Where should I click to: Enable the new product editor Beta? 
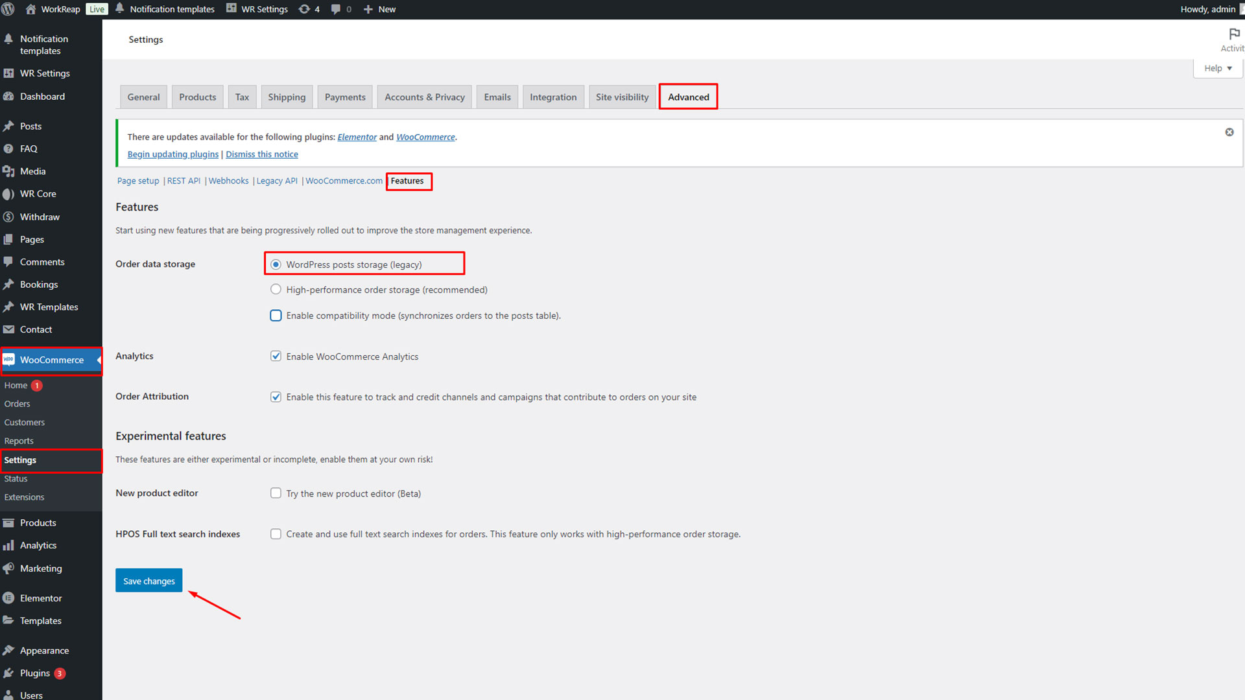pyautogui.click(x=276, y=493)
